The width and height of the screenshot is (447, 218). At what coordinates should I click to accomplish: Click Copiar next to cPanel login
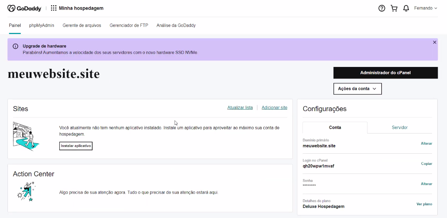427,164
